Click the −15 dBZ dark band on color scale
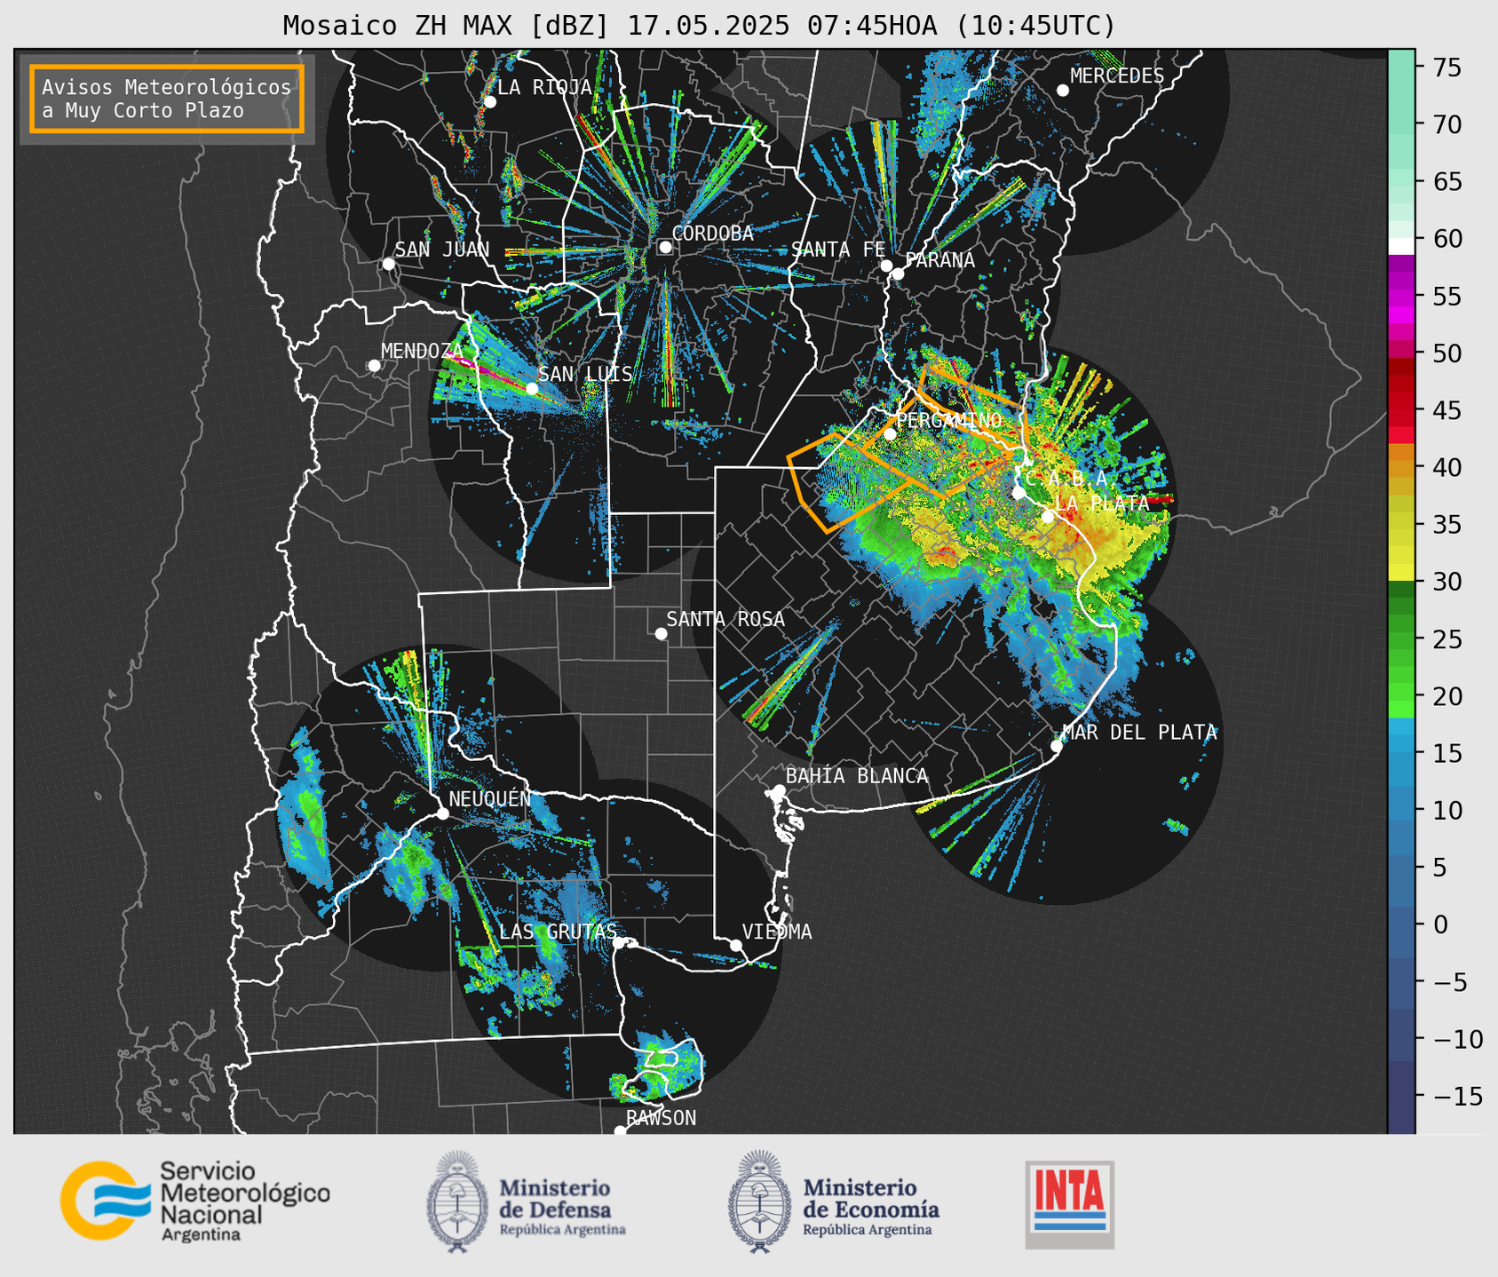1498x1277 pixels. click(1402, 1096)
